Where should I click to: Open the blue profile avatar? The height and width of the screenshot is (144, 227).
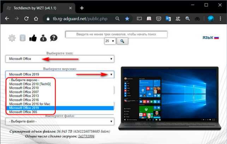[x=211, y=19]
